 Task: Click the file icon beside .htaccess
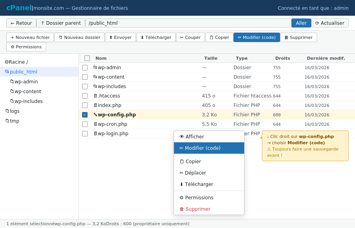(x=95, y=96)
